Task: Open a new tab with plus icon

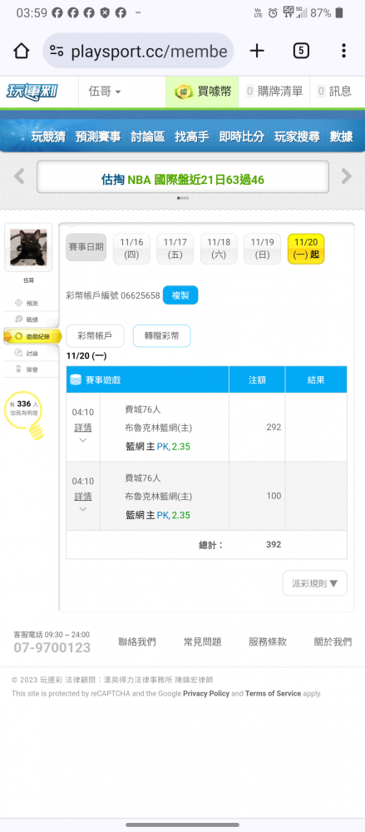Action: click(x=257, y=51)
